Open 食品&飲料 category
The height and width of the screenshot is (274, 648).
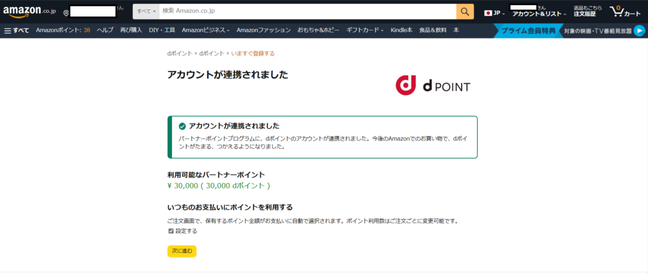(433, 30)
